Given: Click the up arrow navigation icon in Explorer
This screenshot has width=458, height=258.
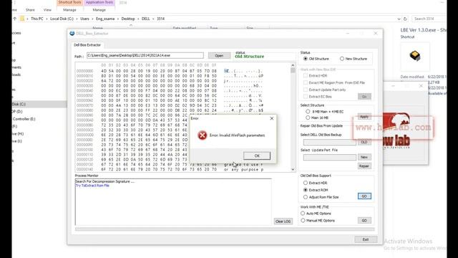Looking at the screenshot, I should (x=14, y=19).
